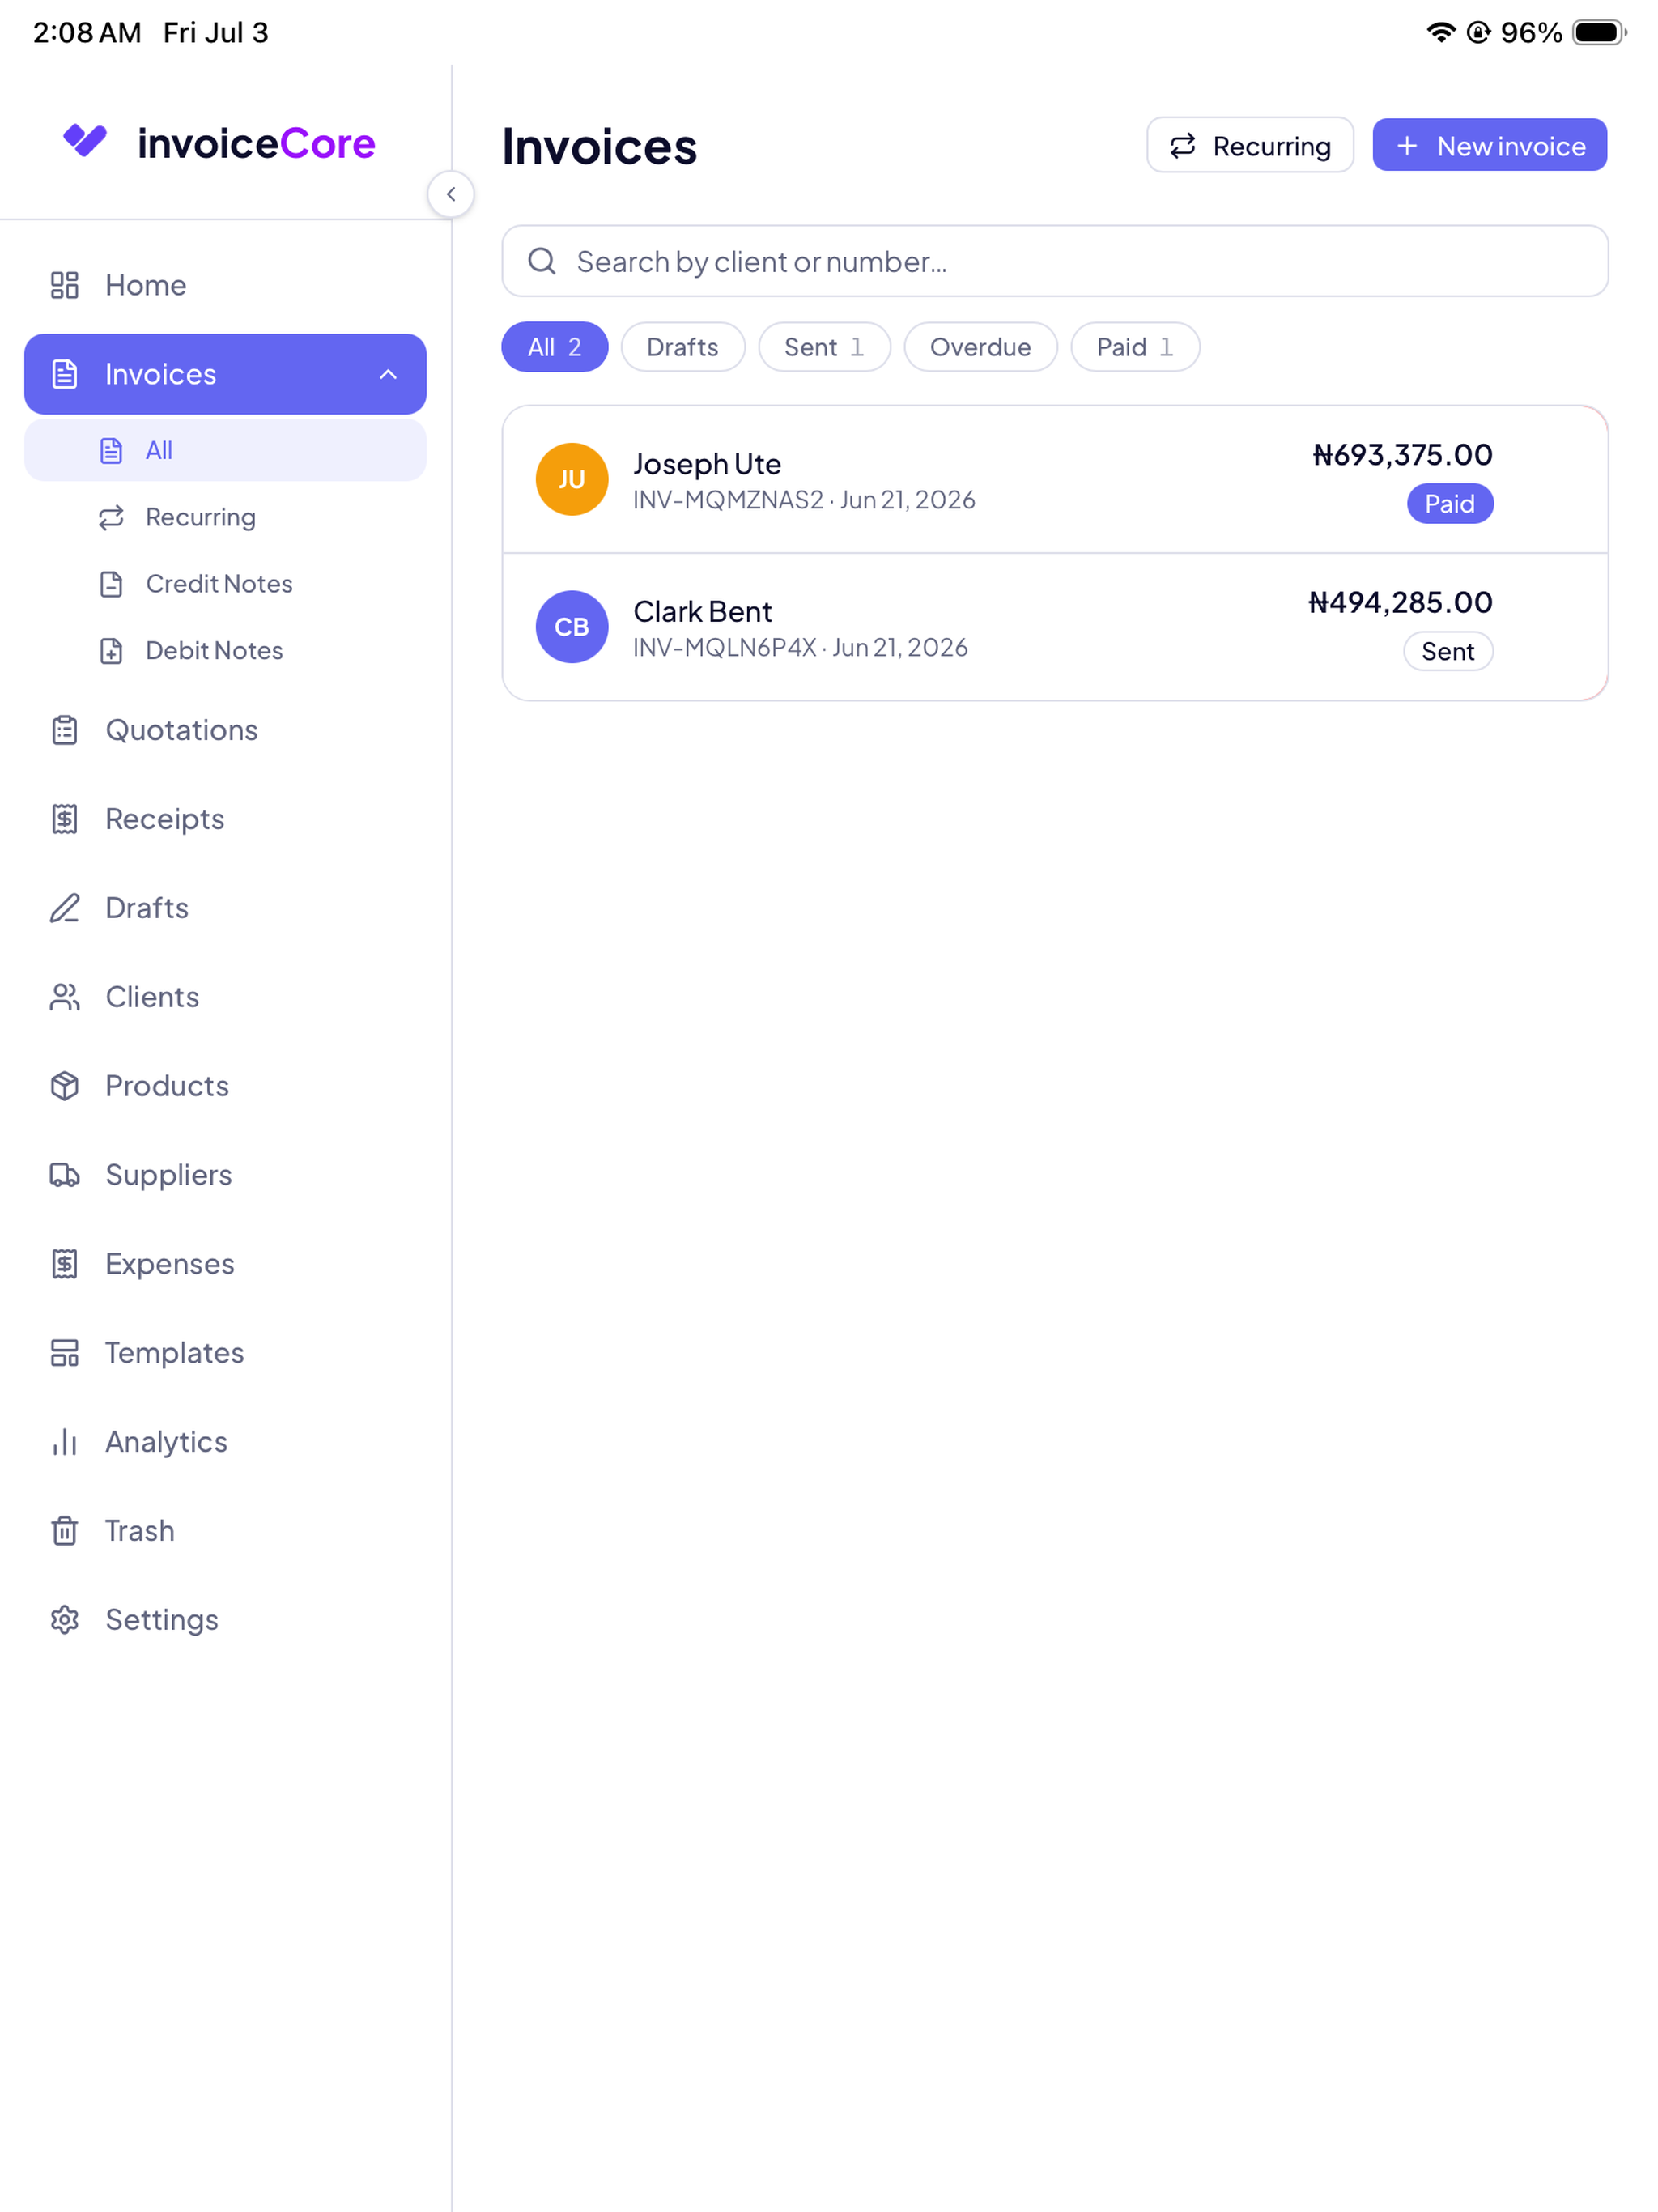This screenshot has height=2212, width=1658.
Task: Tap the battery indicator in status bar
Action: tap(1598, 32)
